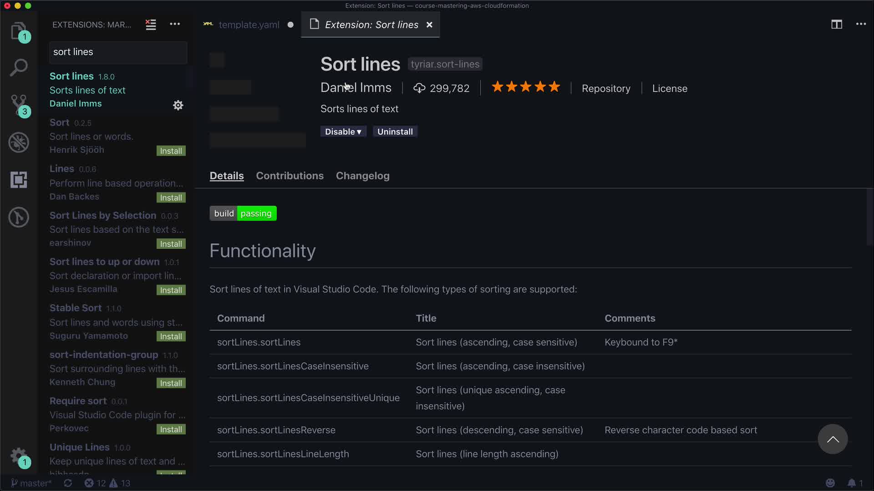Open the Repository link
The height and width of the screenshot is (491, 874).
pos(606,89)
